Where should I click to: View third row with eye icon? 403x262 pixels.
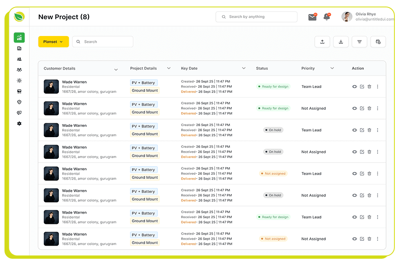click(354, 130)
